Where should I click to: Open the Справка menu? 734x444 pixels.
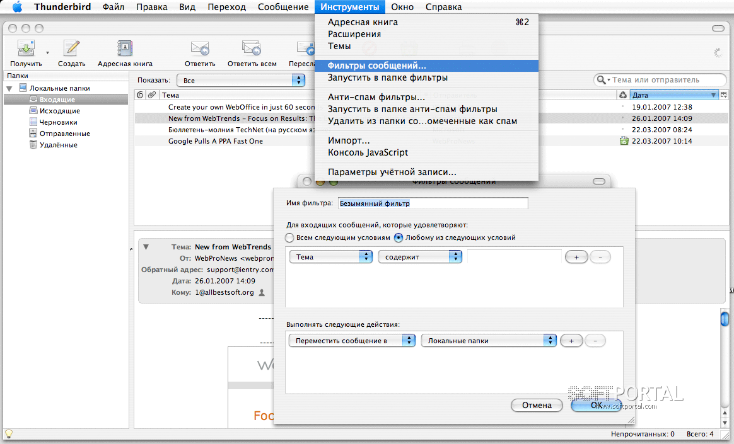[443, 7]
